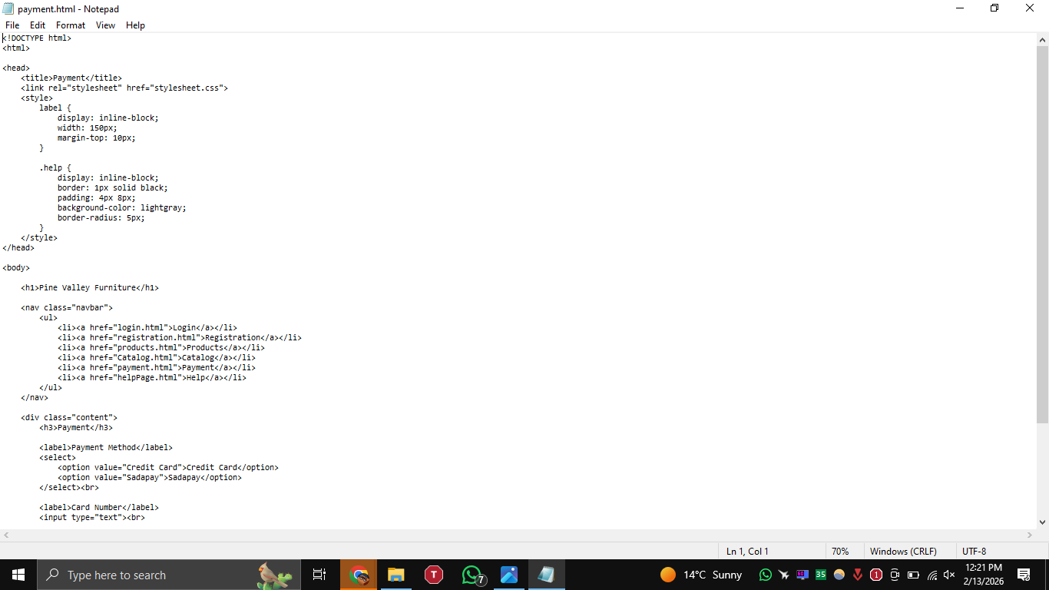Open the Format menu
Image resolution: width=1049 pixels, height=590 pixels.
(x=70, y=25)
